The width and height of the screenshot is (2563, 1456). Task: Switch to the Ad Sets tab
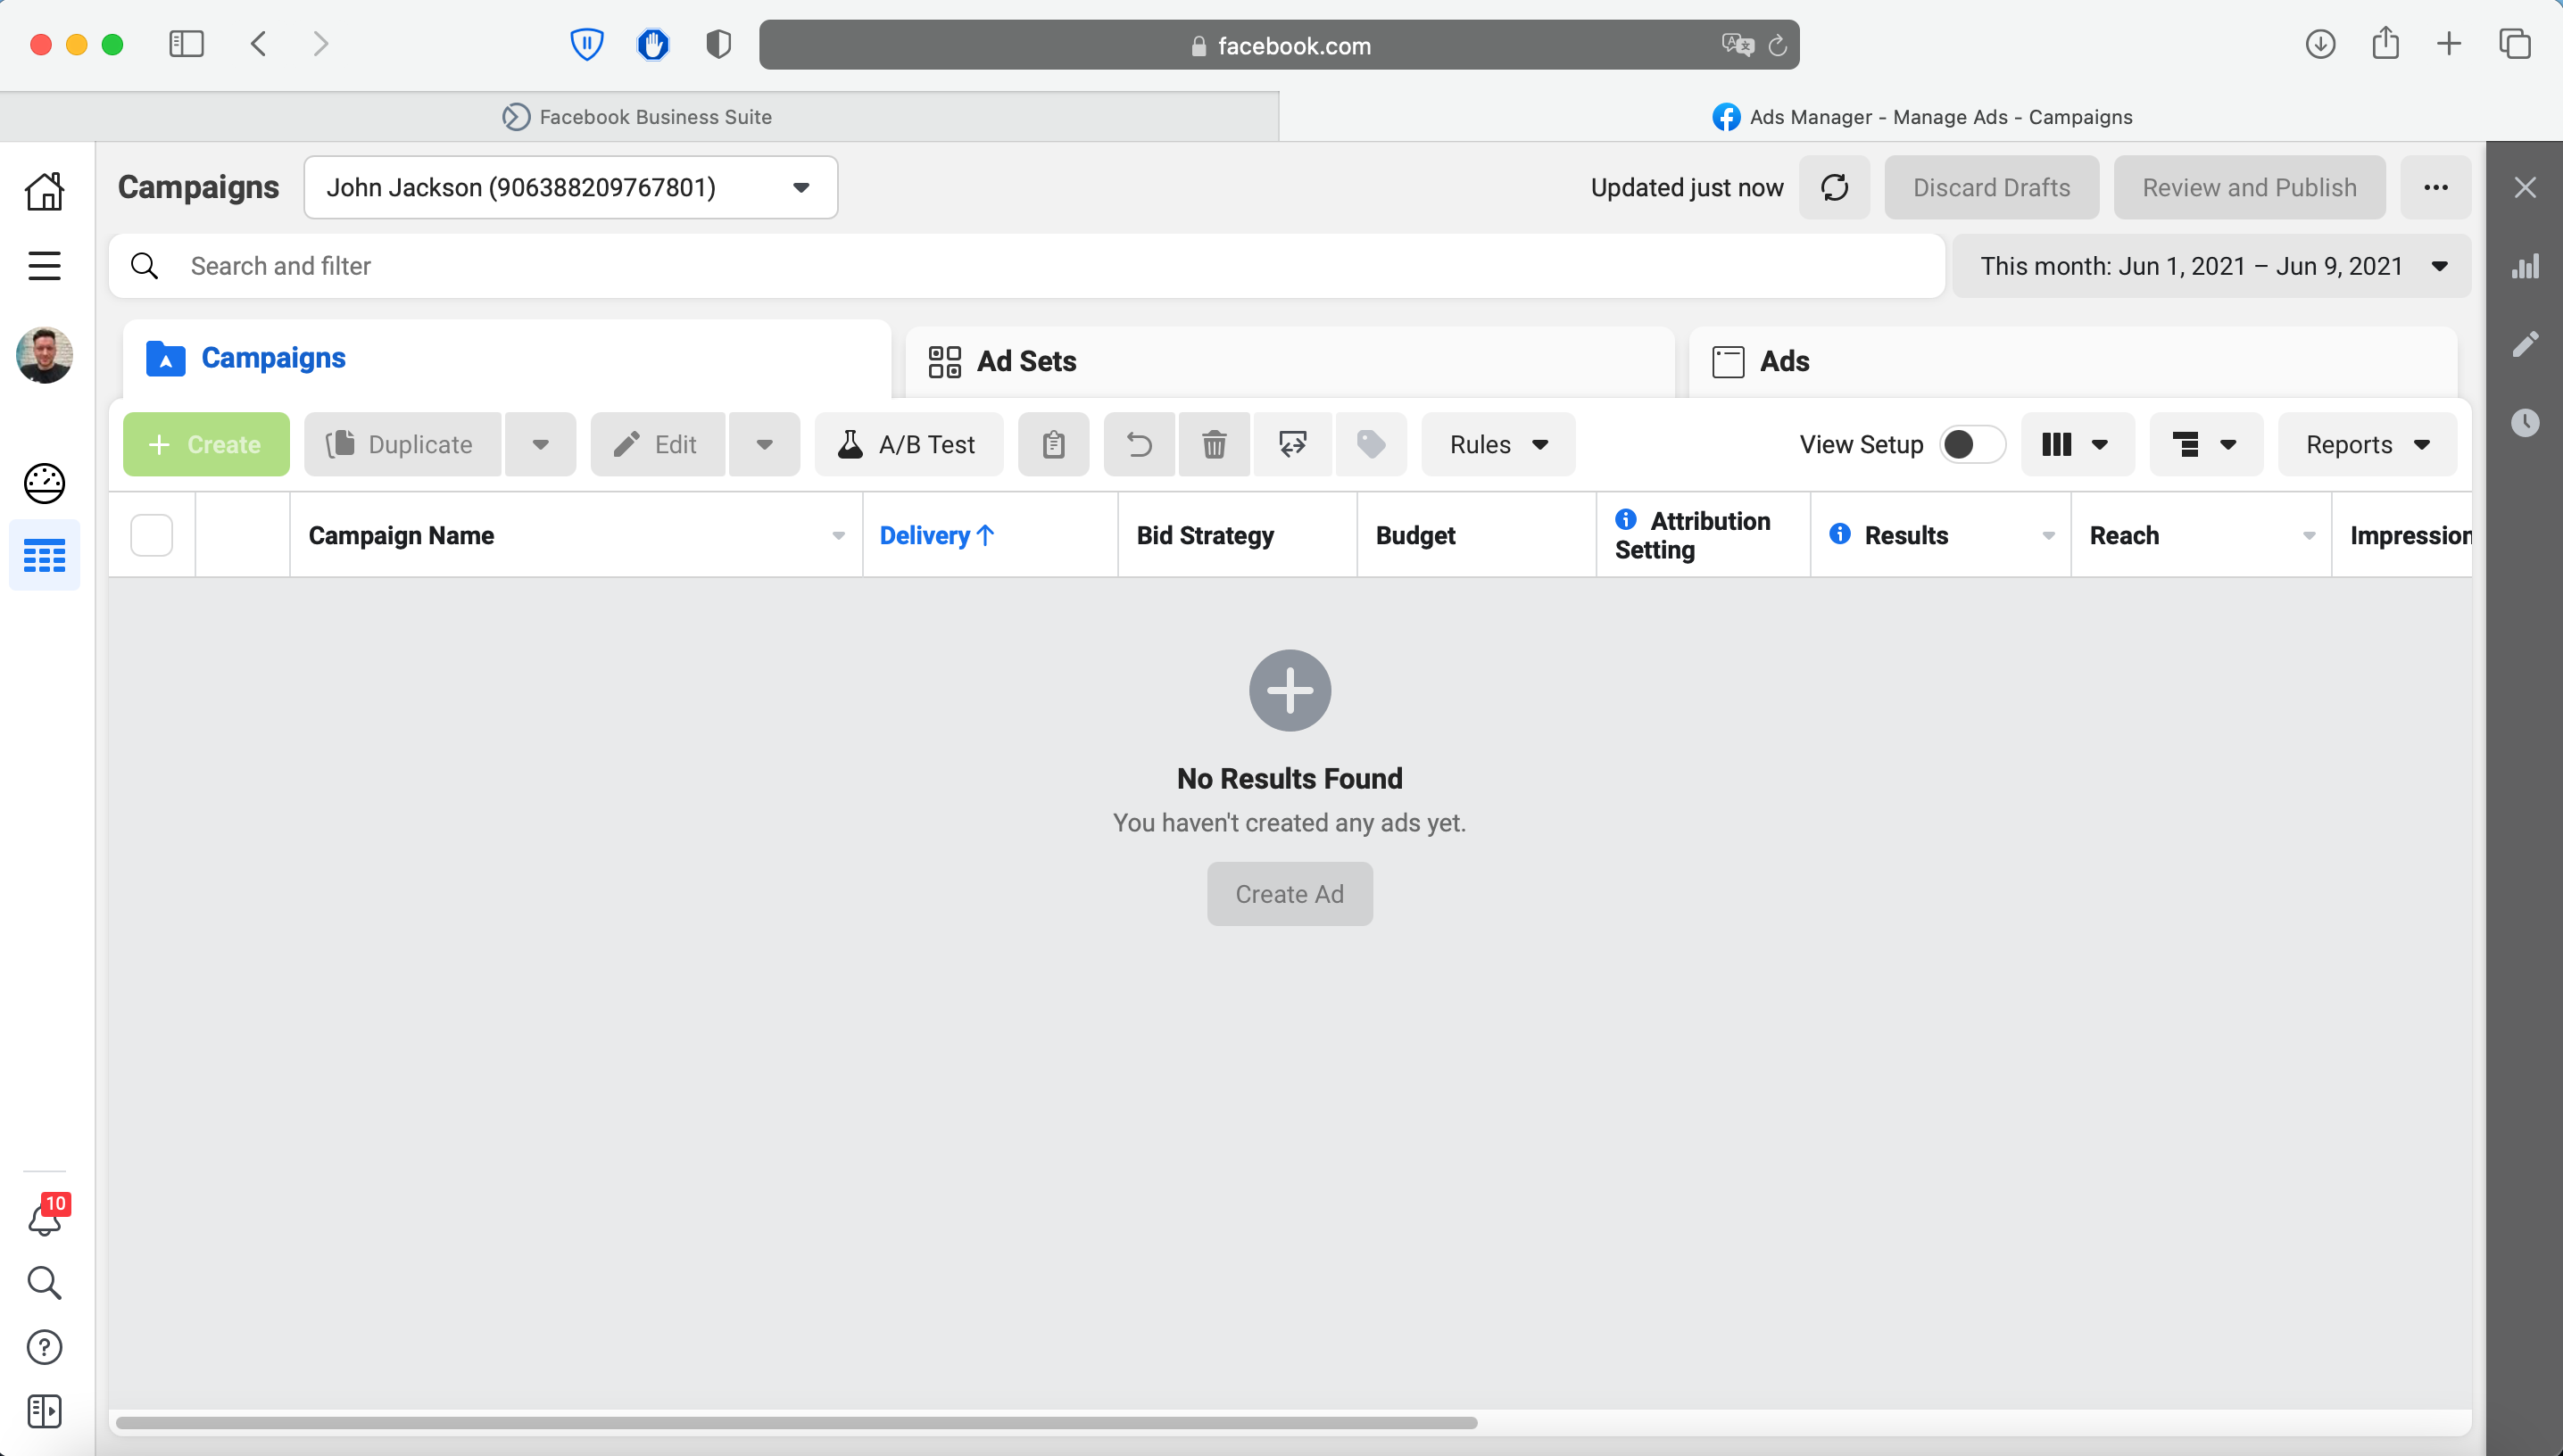pyautogui.click(x=1289, y=362)
